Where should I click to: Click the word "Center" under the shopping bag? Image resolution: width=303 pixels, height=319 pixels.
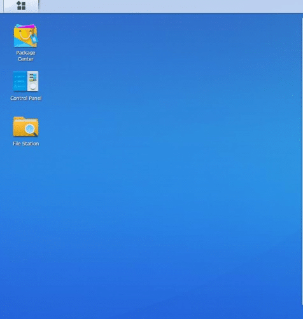[x=25, y=59]
